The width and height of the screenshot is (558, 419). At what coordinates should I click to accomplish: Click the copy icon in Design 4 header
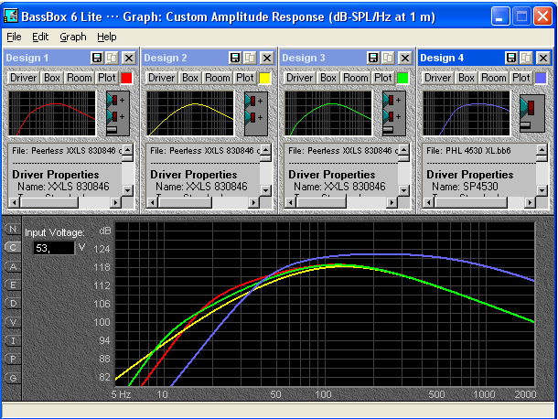click(526, 58)
